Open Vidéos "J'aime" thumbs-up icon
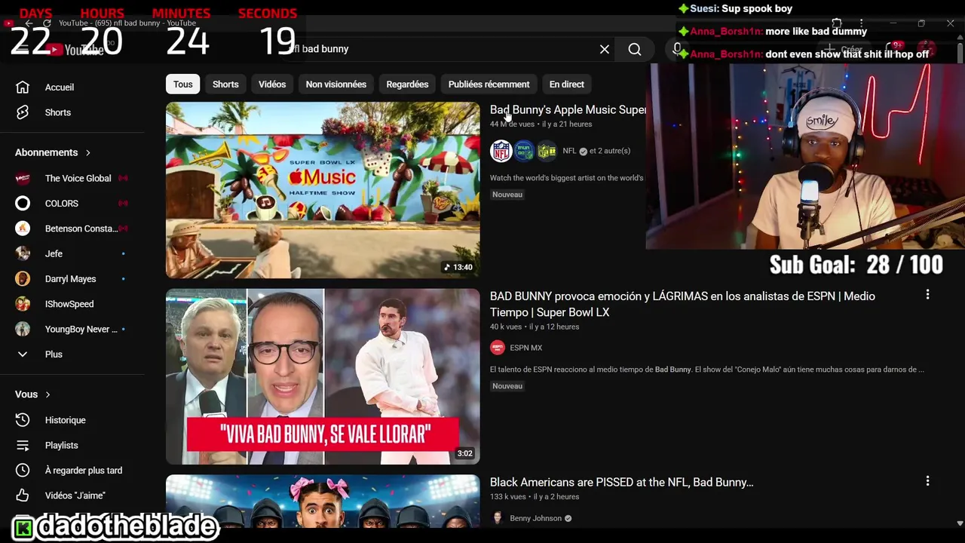Viewport: 965px width, 543px height. tap(23, 495)
